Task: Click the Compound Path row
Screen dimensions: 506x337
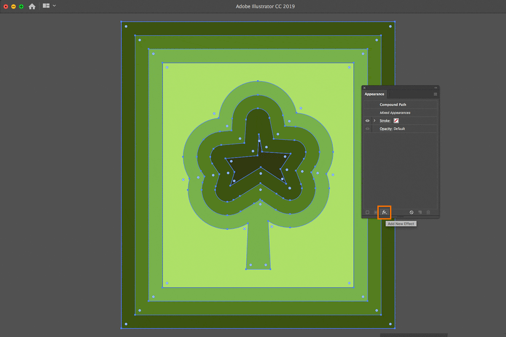Action: click(x=401, y=104)
